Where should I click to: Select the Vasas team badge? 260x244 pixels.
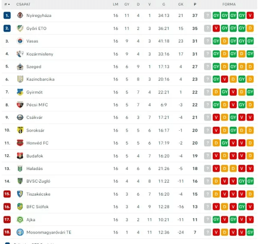(20, 41)
